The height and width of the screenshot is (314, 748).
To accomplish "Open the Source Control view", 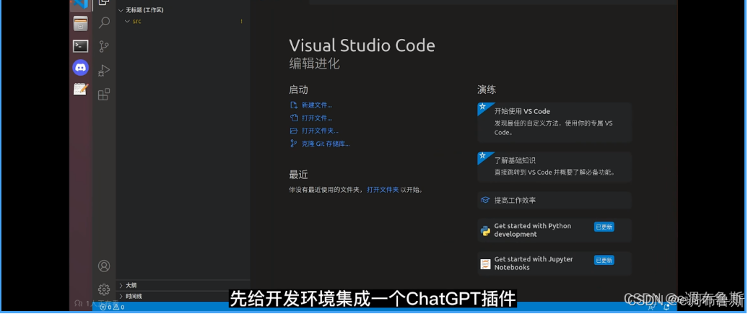I will (x=104, y=46).
